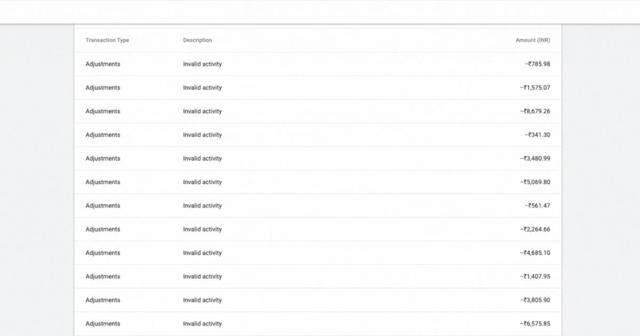Image resolution: width=640 pixels, height=336 pixels.
Task: Click the −₹1,407.95 amount cell
Action: tap(535, 276)
